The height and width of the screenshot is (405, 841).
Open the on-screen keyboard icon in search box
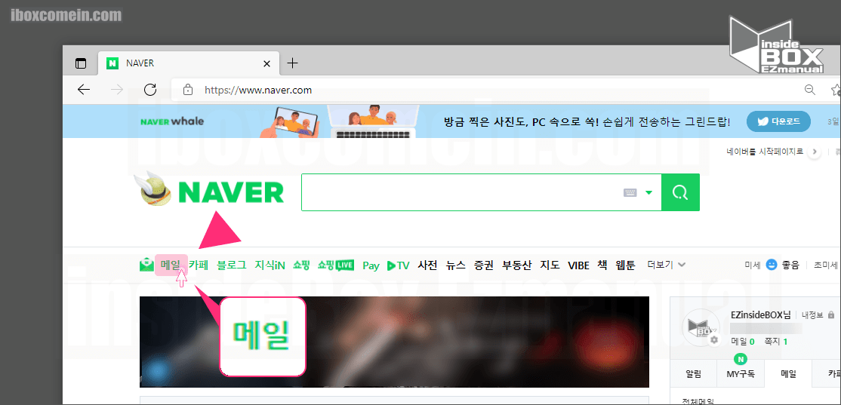(x=630, y=193)
